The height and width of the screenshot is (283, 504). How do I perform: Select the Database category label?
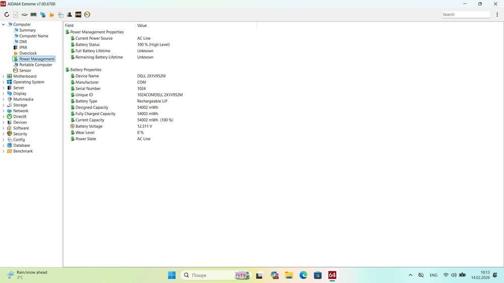(22, 145)
